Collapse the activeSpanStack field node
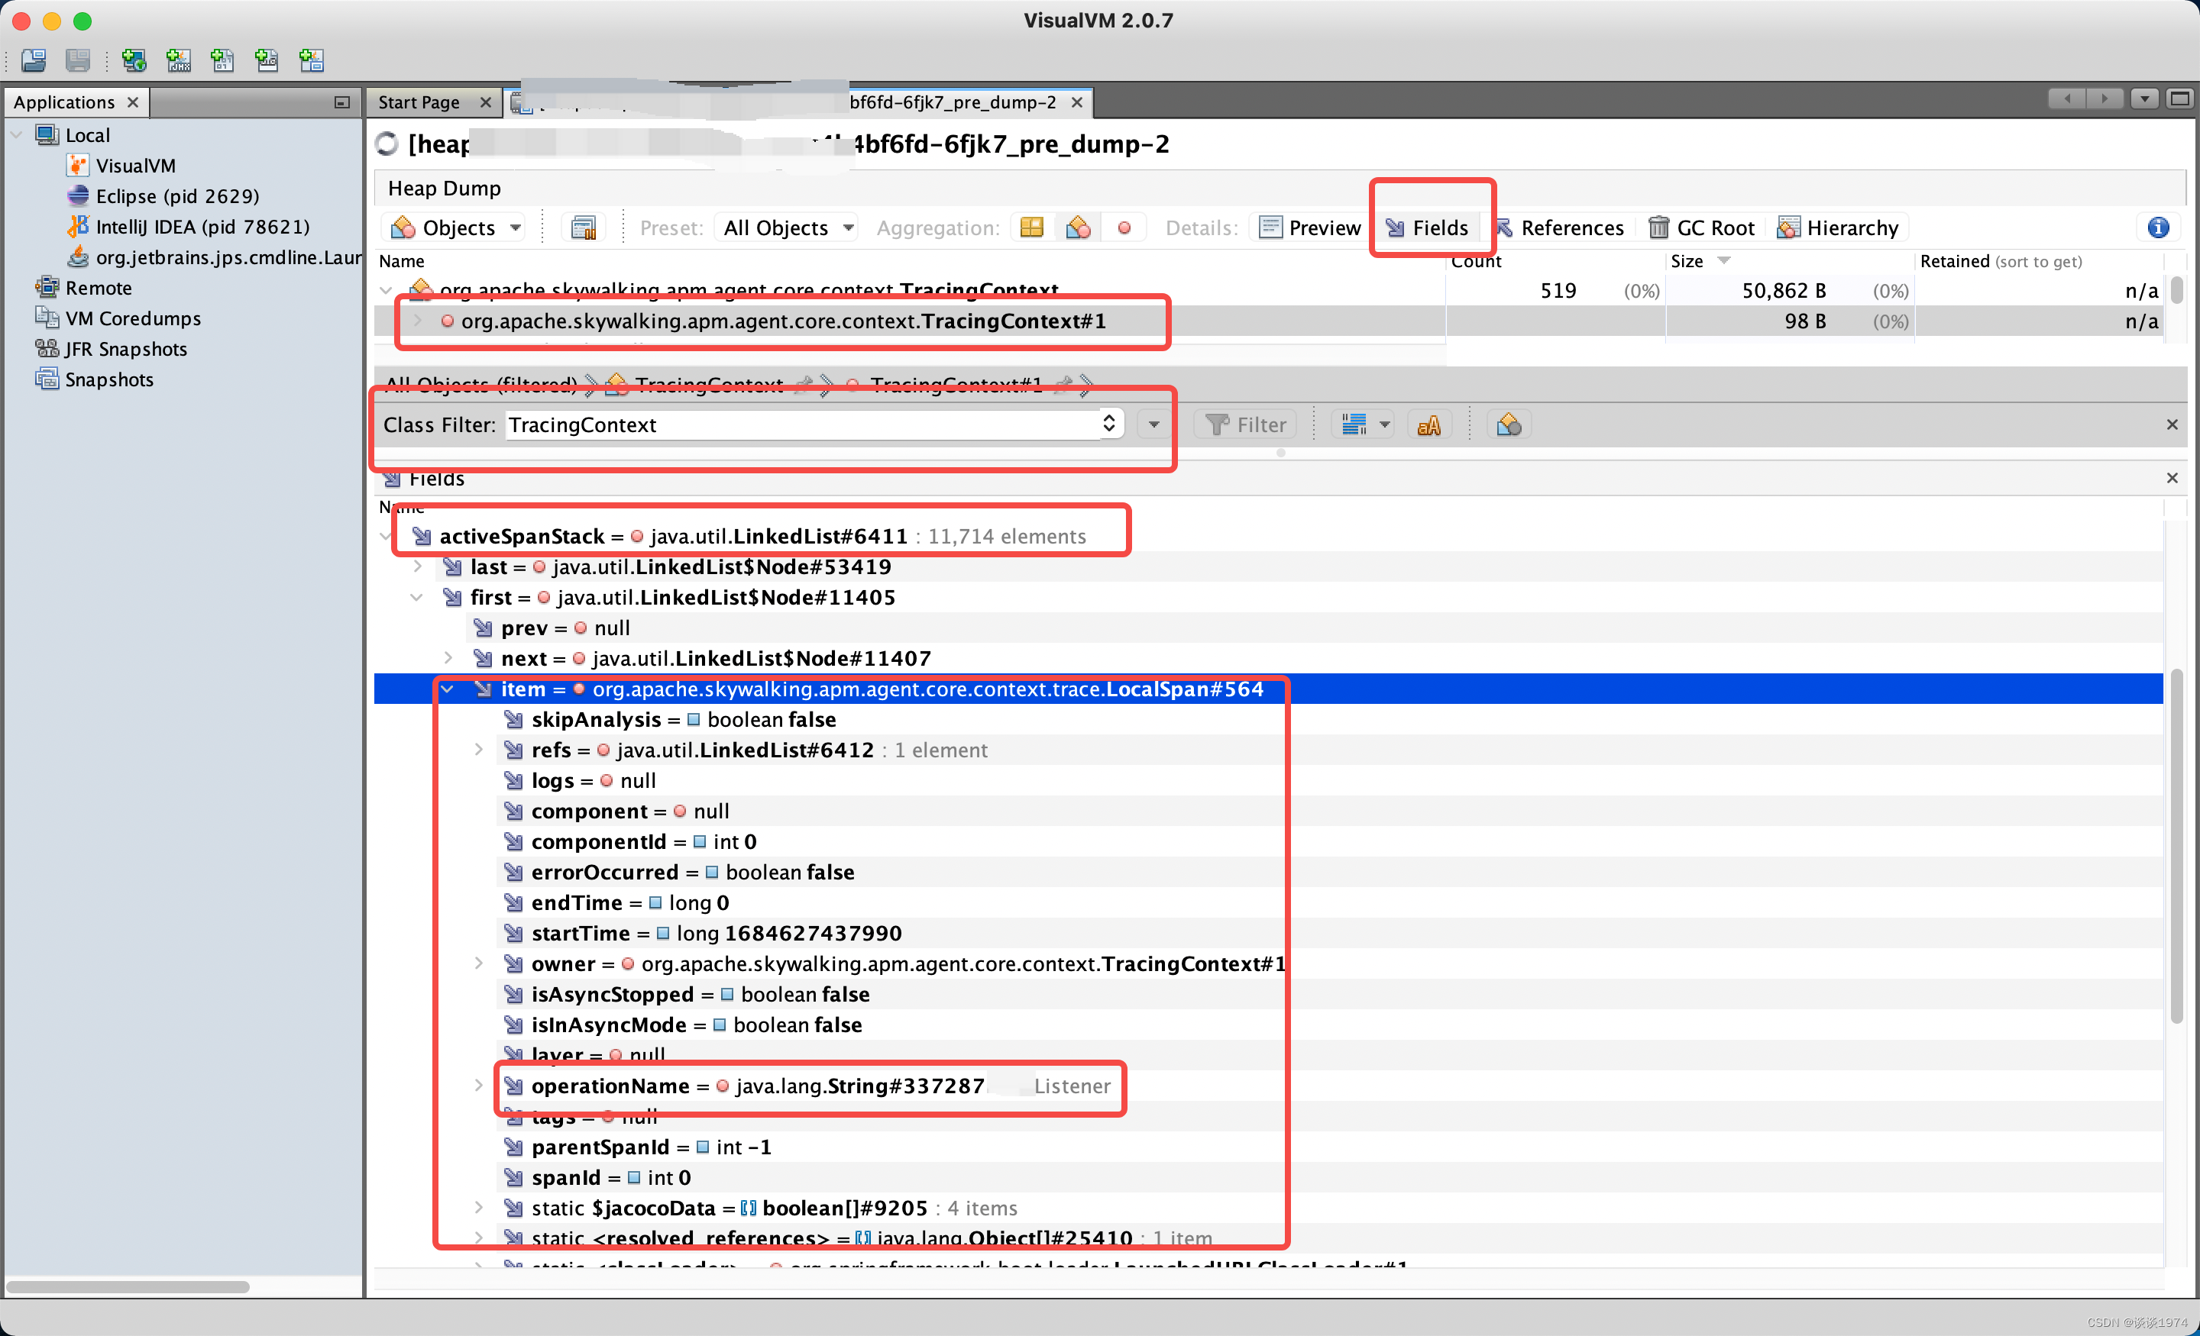2200x1336 pixels. (x=386, y=537)
